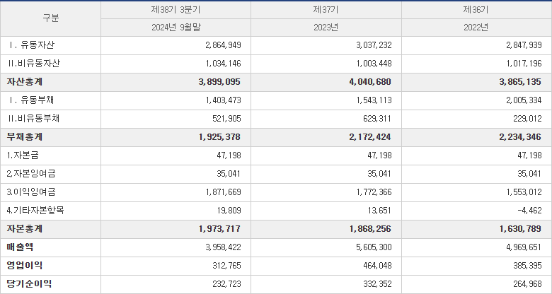Select the 매출액 row label
The height and width of the screenshot is (294, 552).
coord(20,247)
